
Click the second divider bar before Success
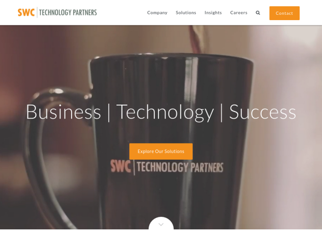[x=221, y=113]
